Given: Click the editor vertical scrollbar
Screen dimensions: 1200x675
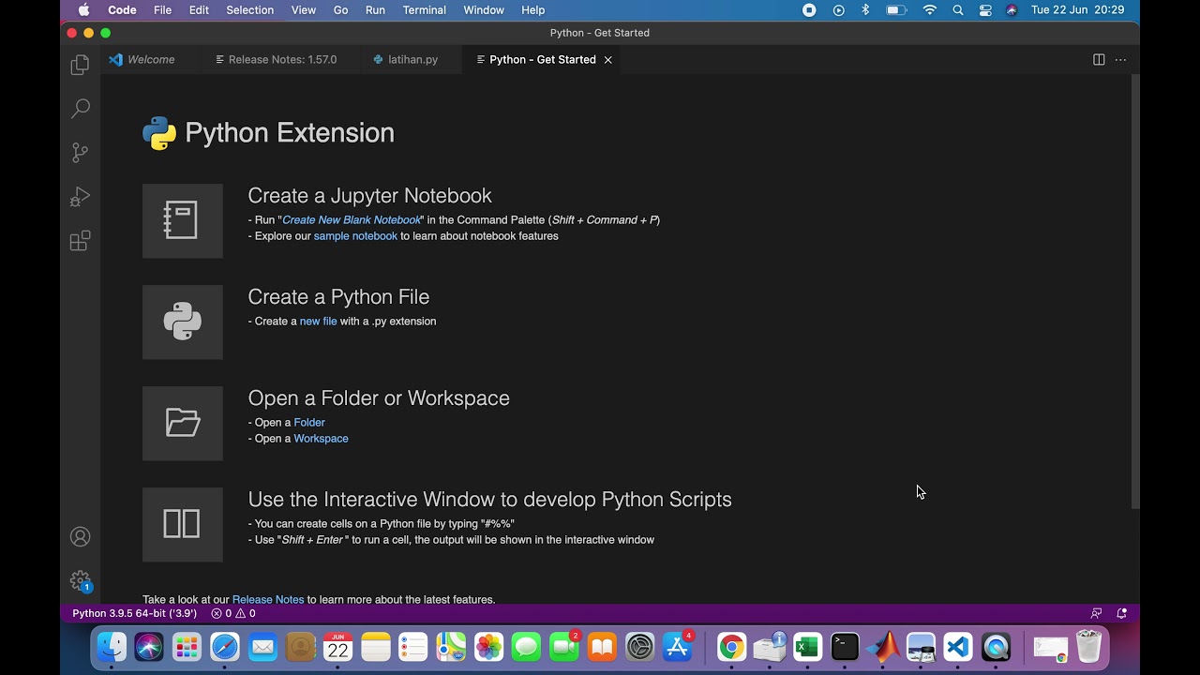Looking at the screenshot, I should coord(1135,291).
